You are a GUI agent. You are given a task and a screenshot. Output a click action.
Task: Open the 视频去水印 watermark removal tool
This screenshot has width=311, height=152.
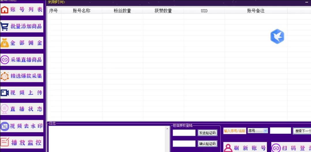(x=22, y=126)
